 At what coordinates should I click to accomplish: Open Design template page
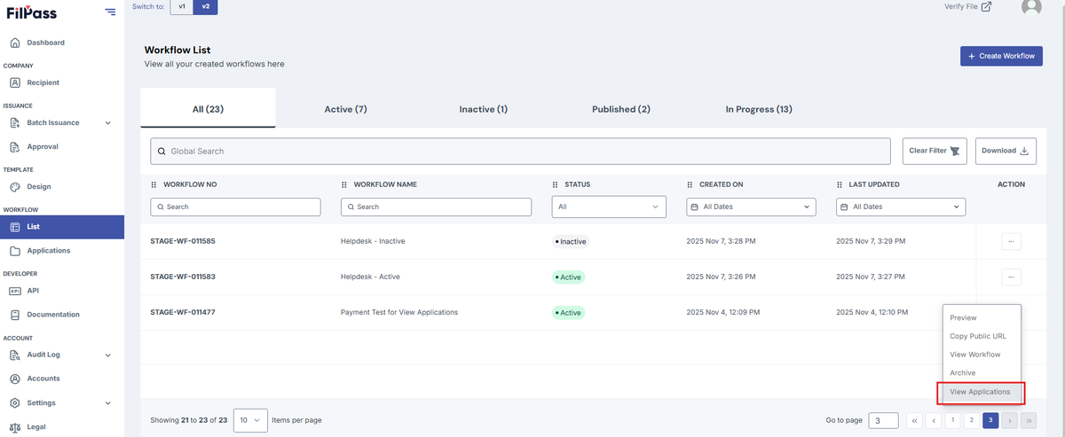[38, 187]
